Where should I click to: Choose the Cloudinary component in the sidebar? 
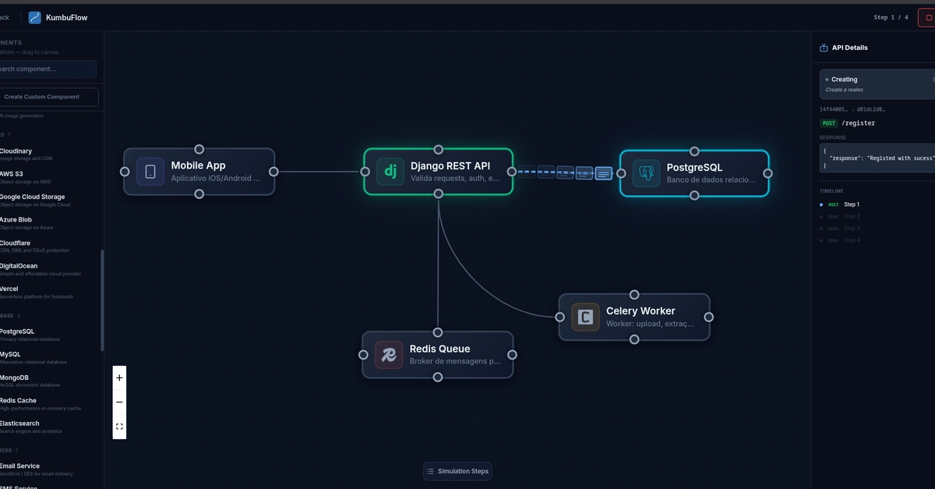[50, 154]
